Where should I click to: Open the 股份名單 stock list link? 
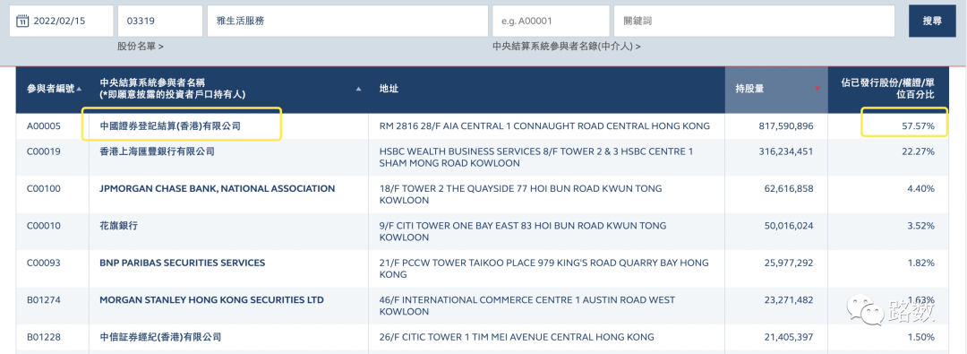pyautogui.click(x=141, y=47)
